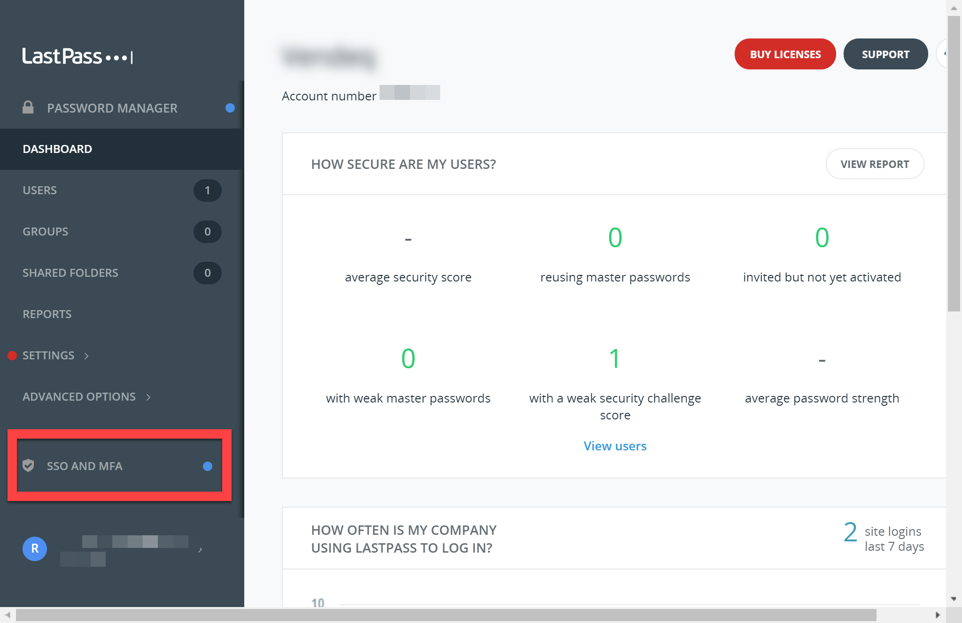Click the site logins count 2
The height and width of the screenshot is (623, 962).
pos(851,532)
